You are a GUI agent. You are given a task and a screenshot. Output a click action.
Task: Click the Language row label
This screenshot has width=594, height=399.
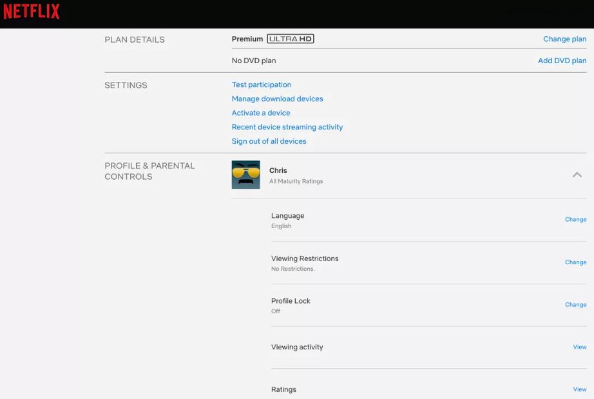(287, 216)
